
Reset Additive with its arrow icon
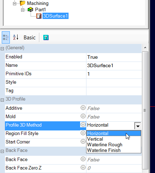(83, 108)
